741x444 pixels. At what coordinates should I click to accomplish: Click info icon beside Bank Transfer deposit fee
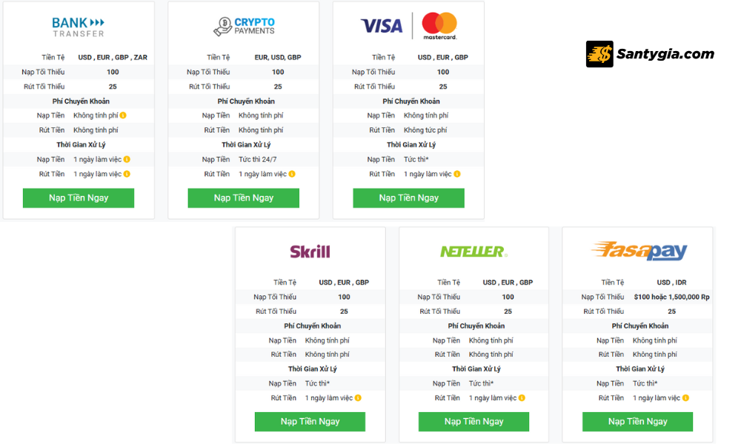123,115
